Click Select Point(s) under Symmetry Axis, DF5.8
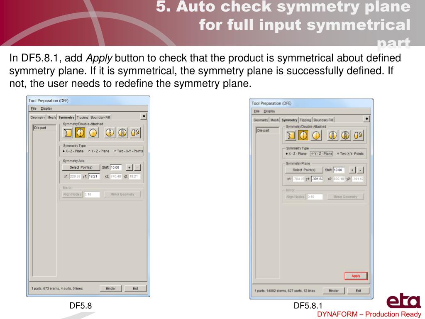Screen dimensions: 425x319 [x=81, y=167]
